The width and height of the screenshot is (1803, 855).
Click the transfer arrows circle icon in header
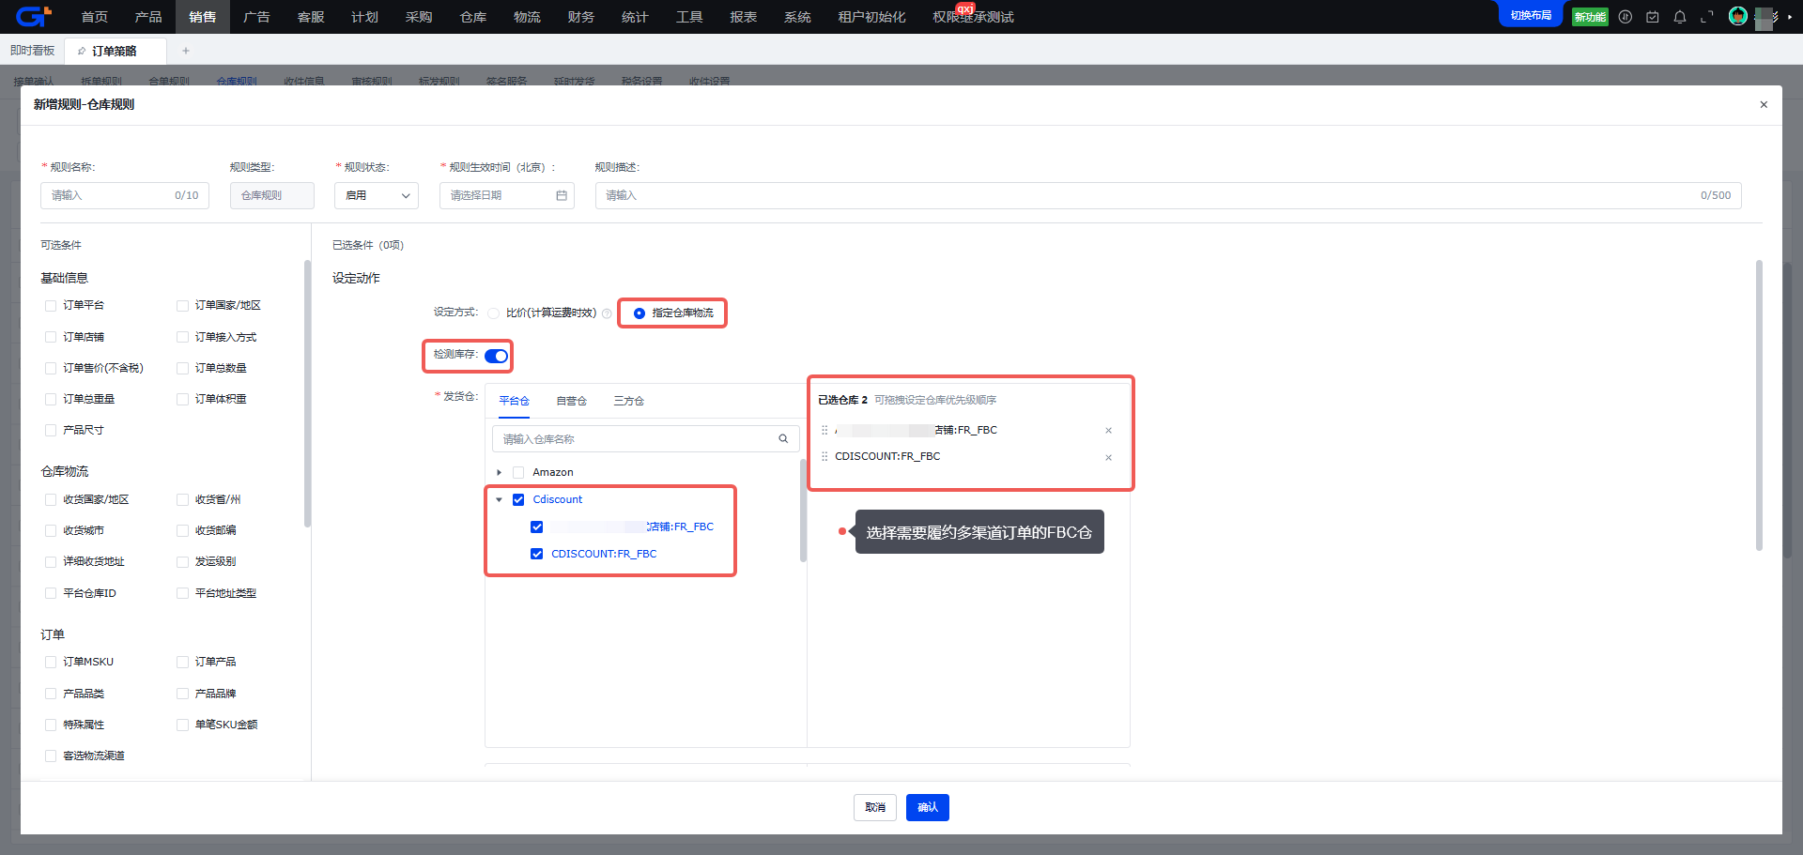coord(1626,17)
